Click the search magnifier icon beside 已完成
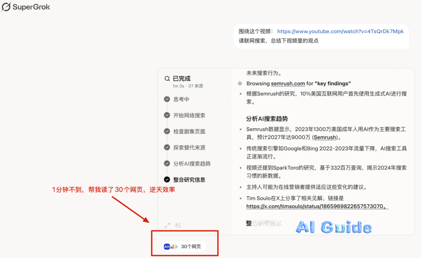The height and width of the screenshot is (258, 421). tap(167, 79)
